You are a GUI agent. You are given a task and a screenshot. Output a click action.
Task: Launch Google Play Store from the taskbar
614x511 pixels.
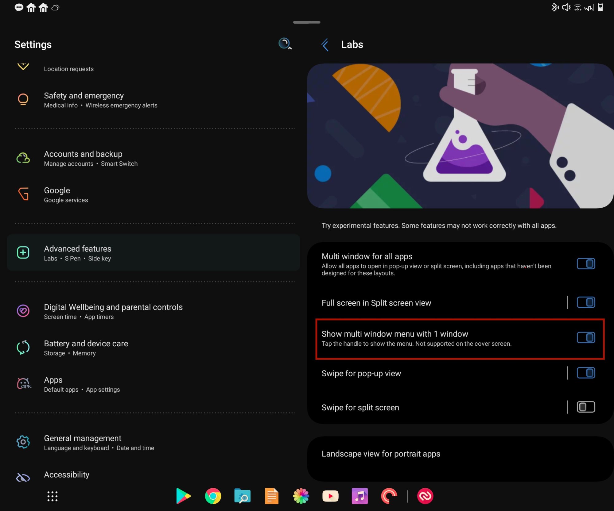[x=183, y=496]
